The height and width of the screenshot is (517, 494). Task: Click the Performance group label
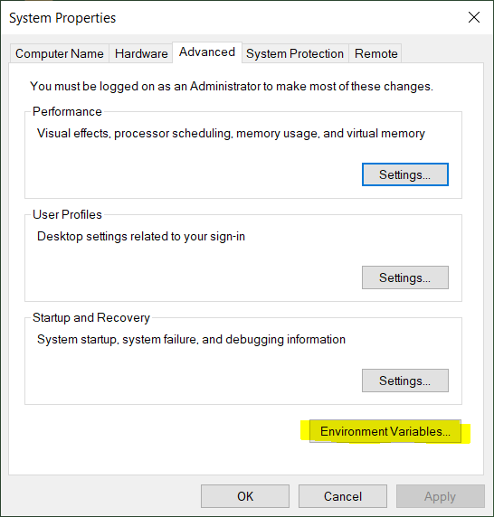click(x=67, y=111)
